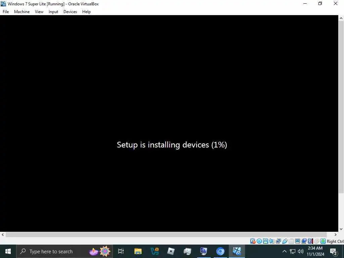Click the 'Type here to search' box
Screen dimensions: 344x258
pyautogui.click(x=64, y=251)
